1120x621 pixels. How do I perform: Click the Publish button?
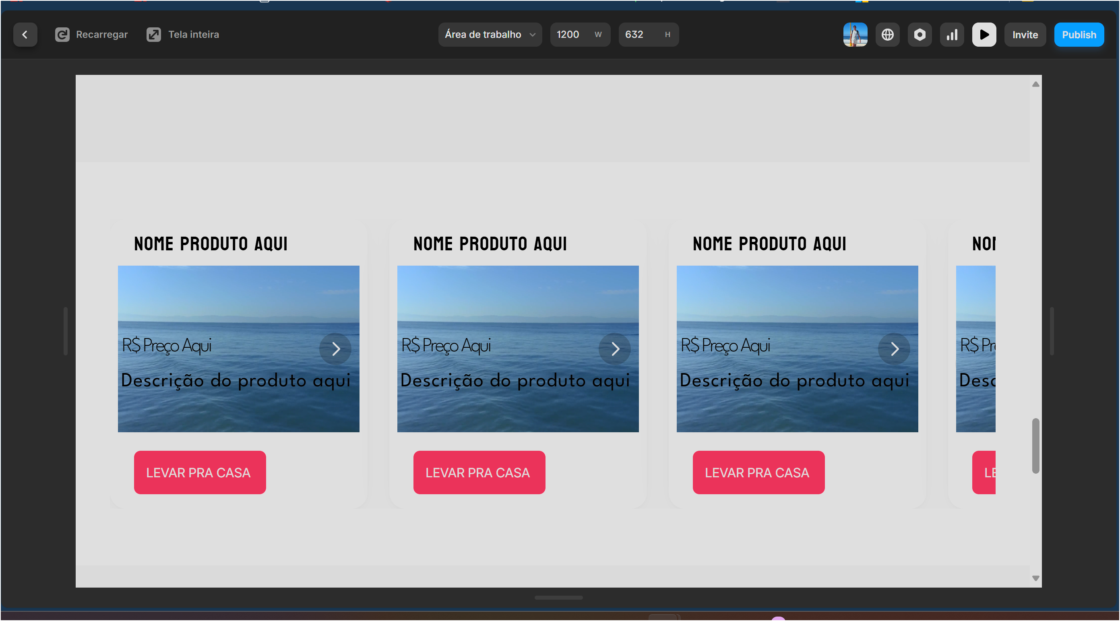(x=1079, y=35)
